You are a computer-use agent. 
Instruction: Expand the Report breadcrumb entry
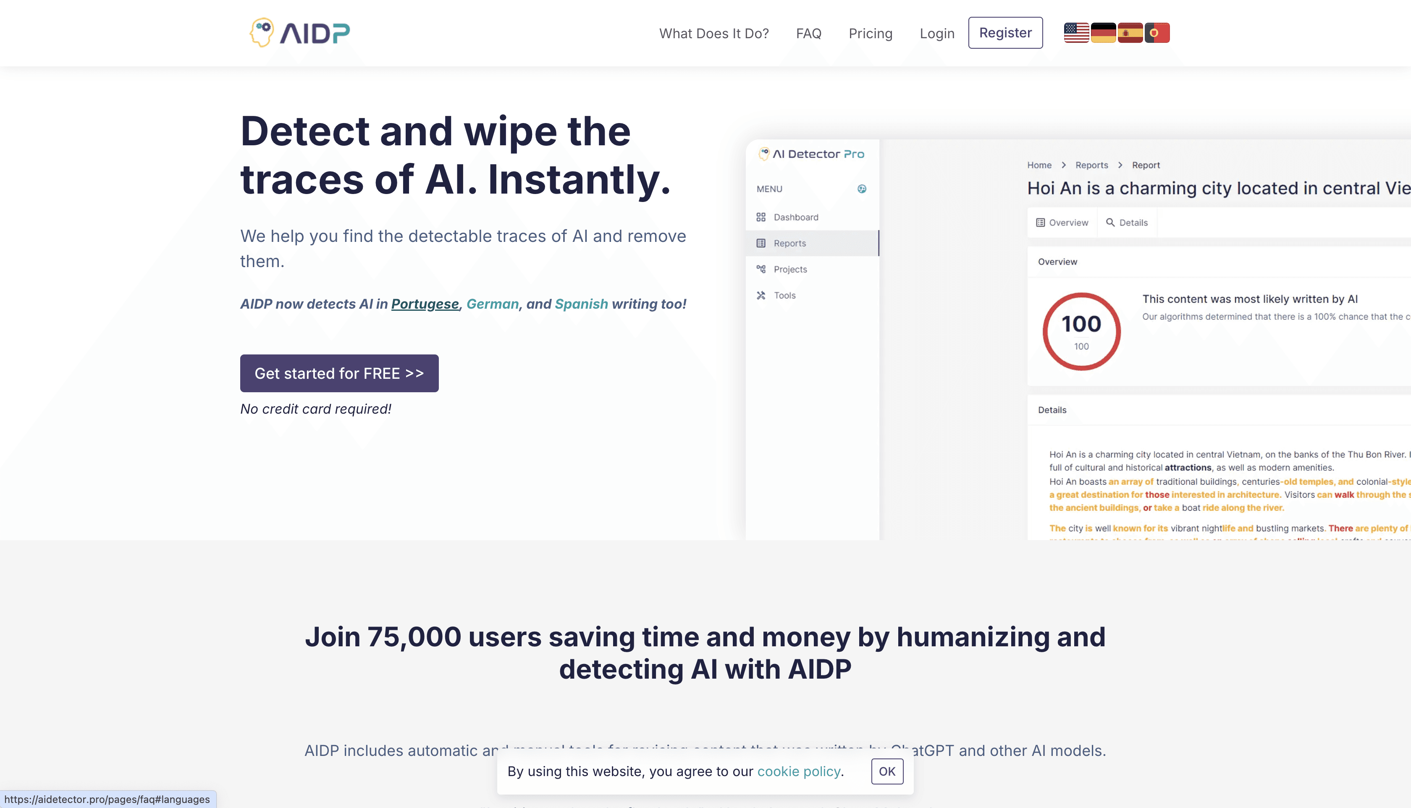pos(1146,165)
